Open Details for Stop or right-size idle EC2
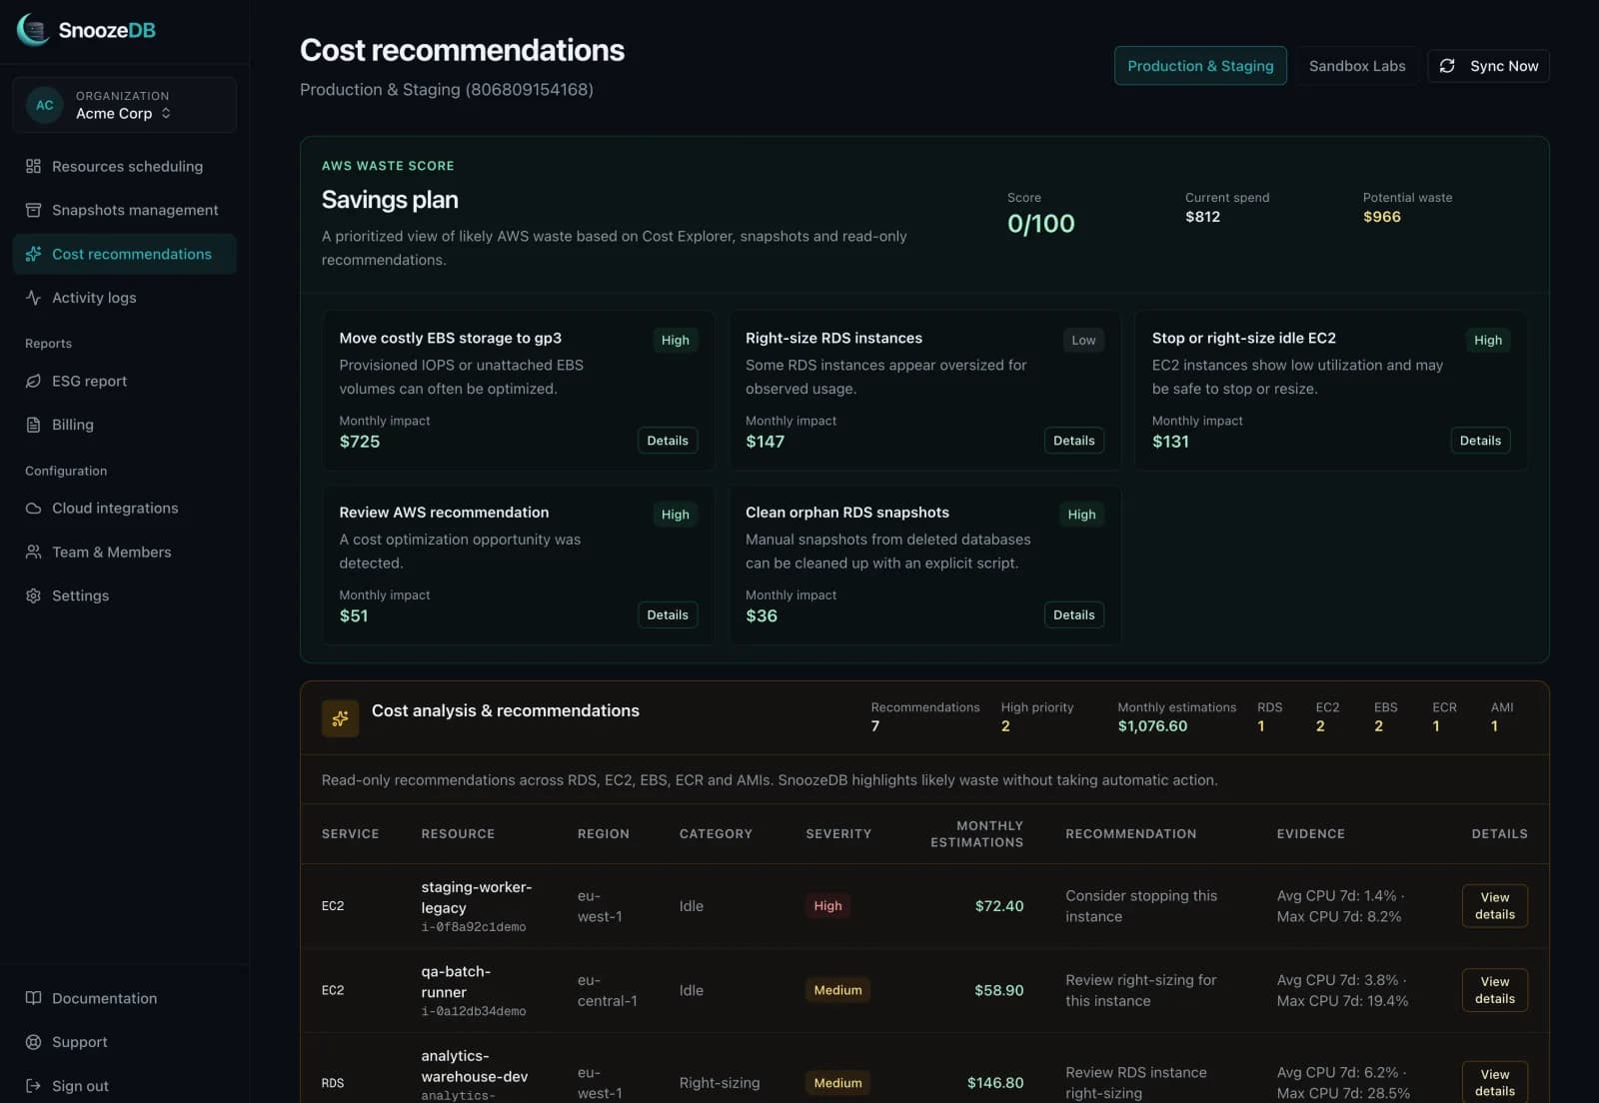The width and height of the screenshot is (1599, 1103). (x=1480, y=441)
